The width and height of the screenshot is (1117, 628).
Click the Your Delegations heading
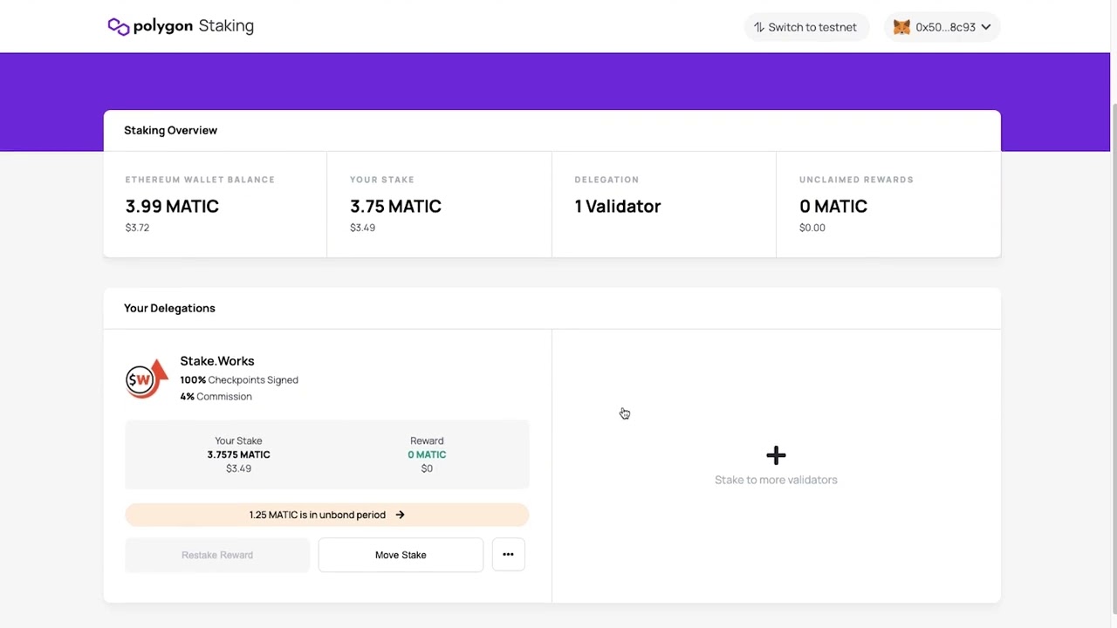[x=169, y=308]
